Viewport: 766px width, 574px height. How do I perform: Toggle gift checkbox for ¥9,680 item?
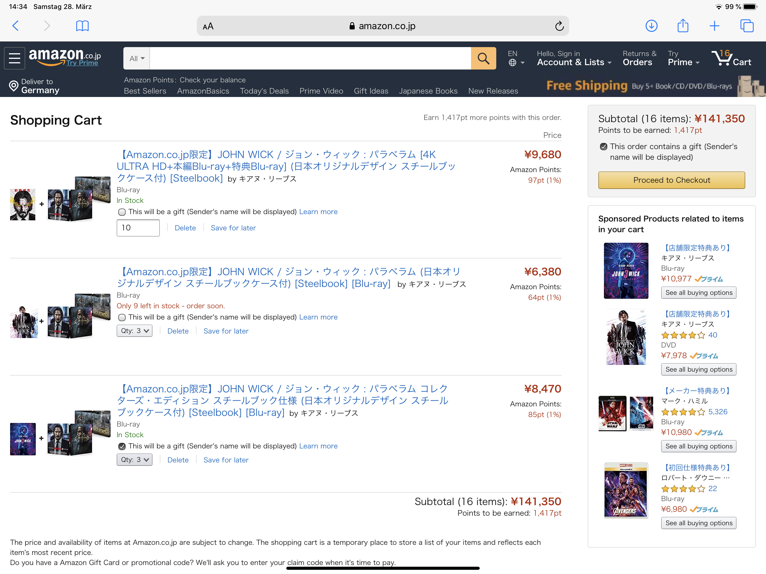(x=122, y=212)
